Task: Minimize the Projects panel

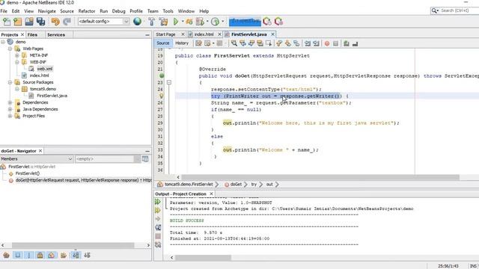Action: click(147, 35)
